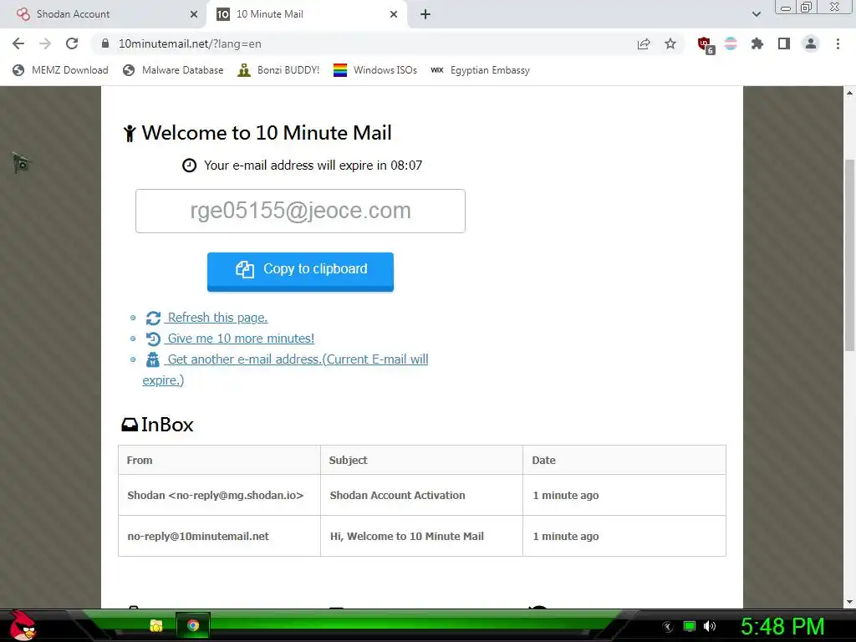This screenshot has height=642, width=856.
Task: Reload the 10 Minute Mail page
Action: (72, 43)
